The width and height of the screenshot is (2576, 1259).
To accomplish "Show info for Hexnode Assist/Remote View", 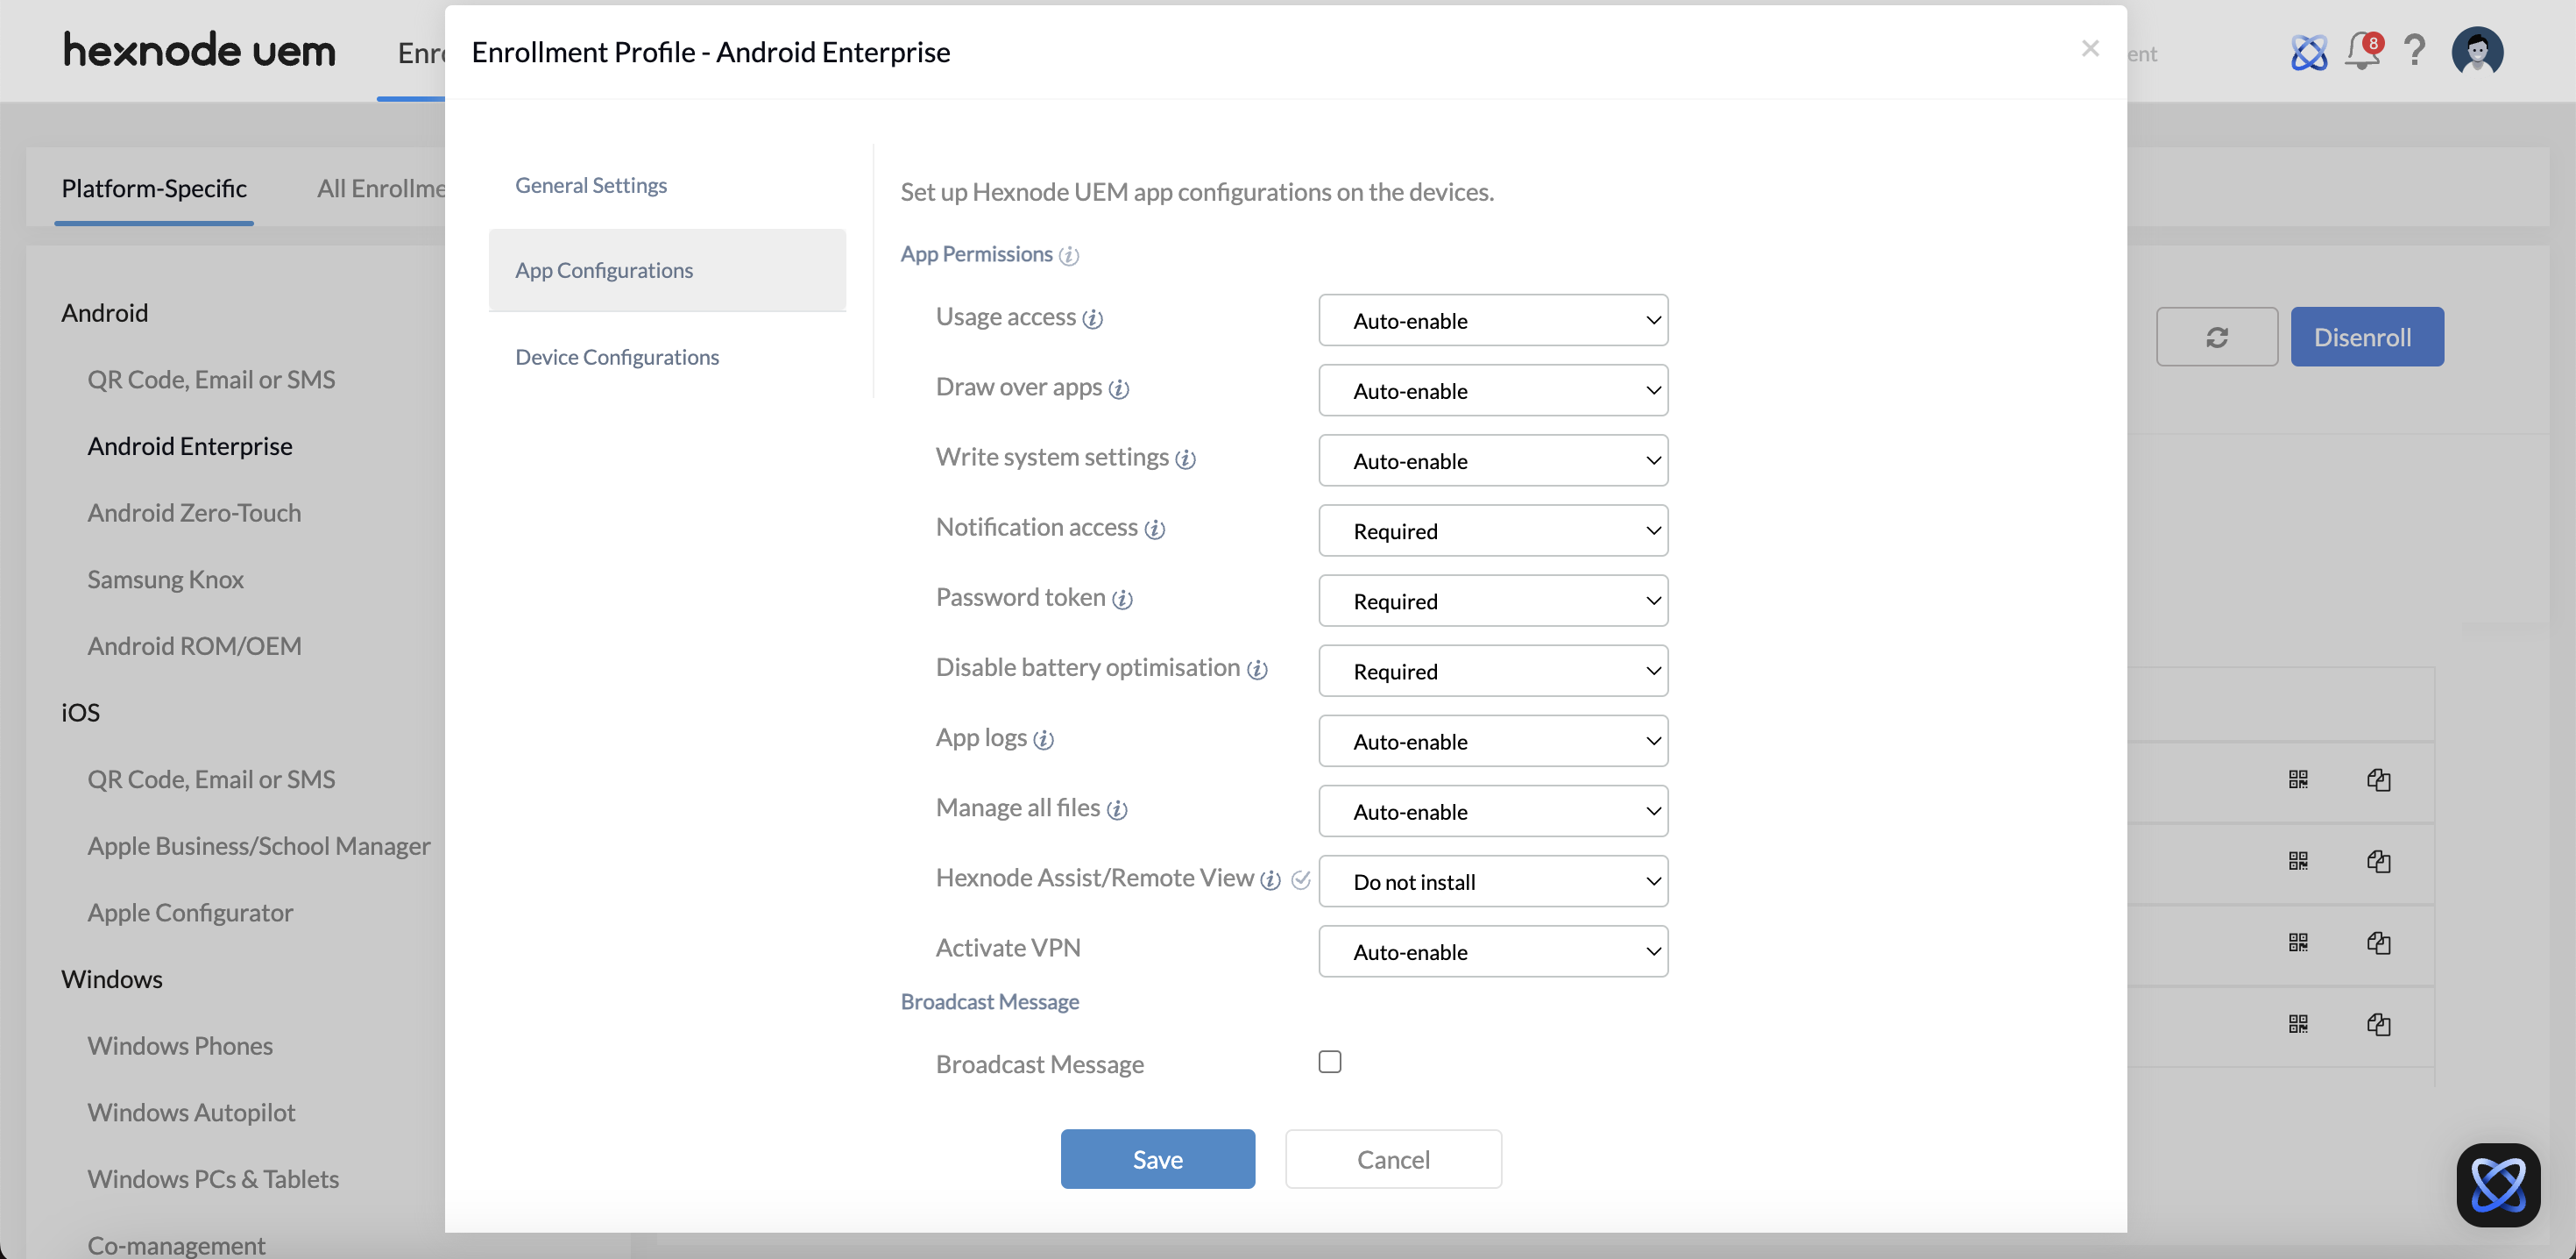I will click(x=1271, y=878).
